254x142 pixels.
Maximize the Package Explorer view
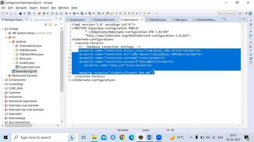coord(61,19)
